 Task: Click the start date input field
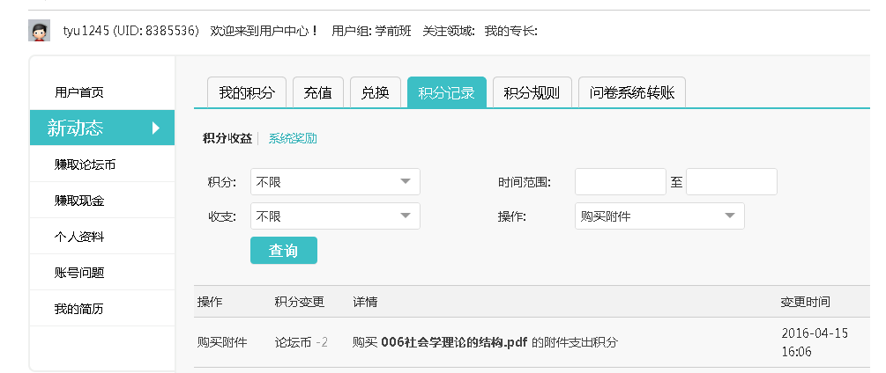click(620, 182)
